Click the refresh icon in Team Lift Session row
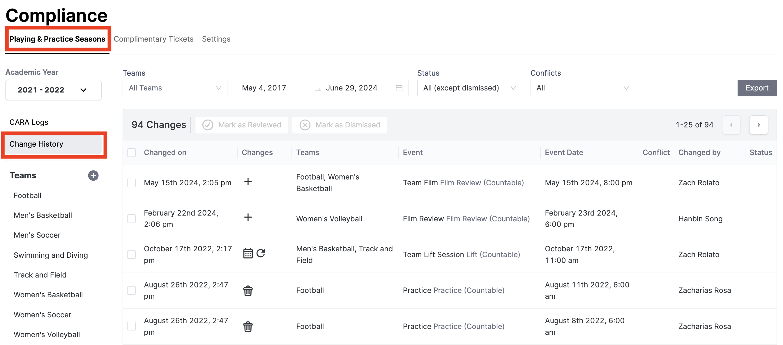The width and height of the screenshot is (783, 345). (261, 253)
